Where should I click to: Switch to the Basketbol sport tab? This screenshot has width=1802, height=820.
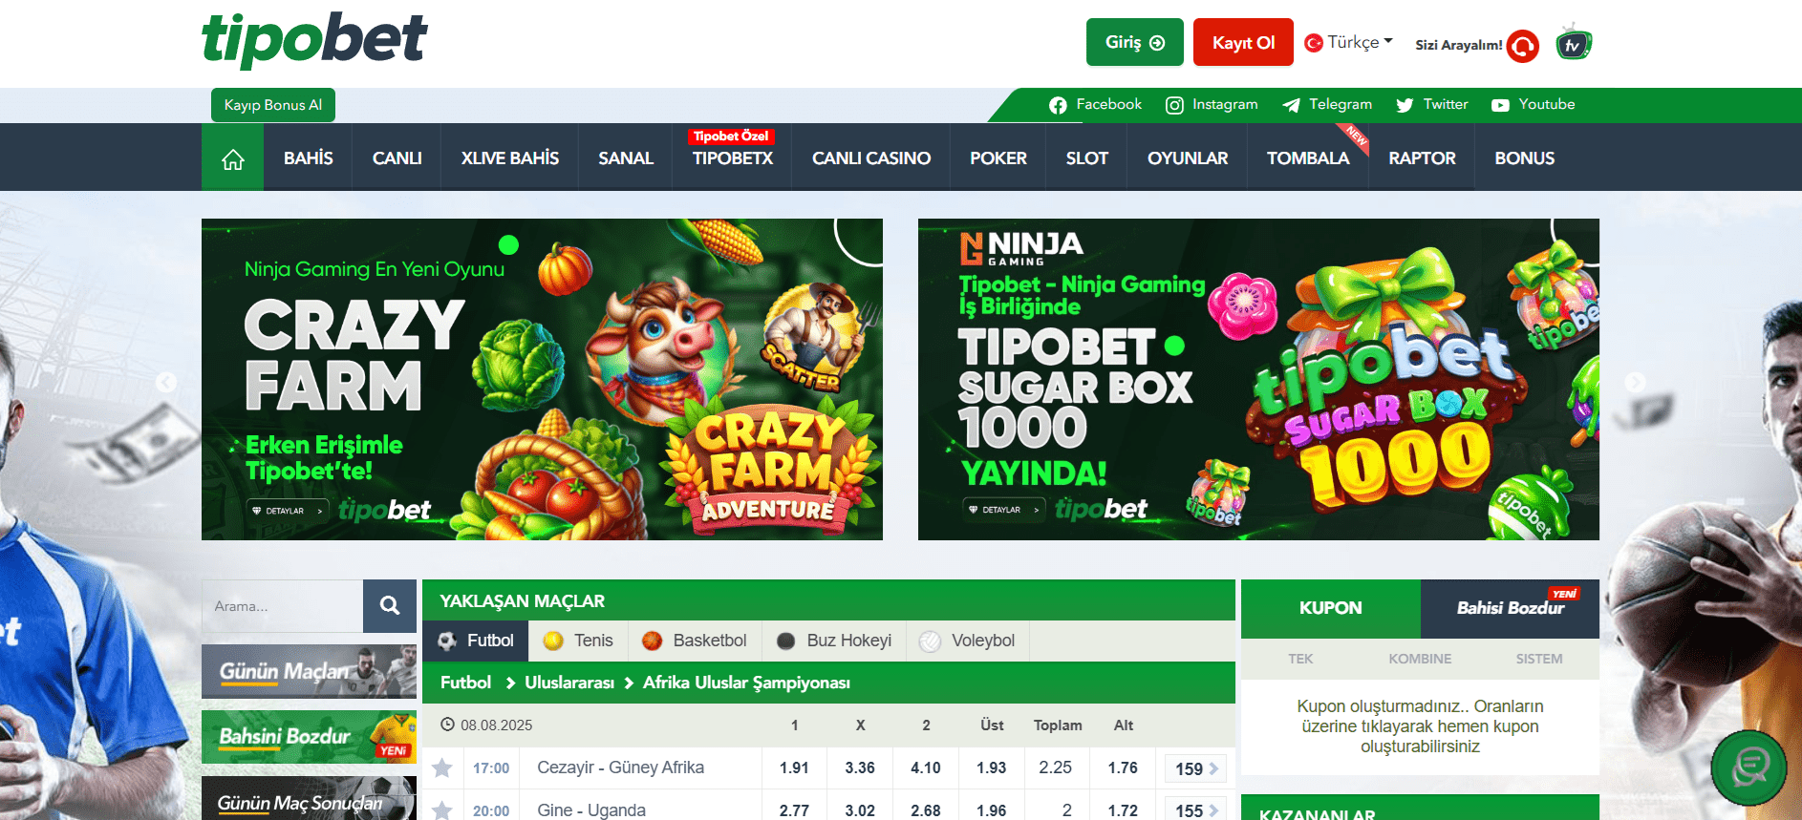pyautogui.click(x=695, y=641)
